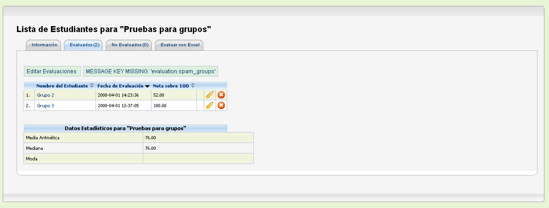This screenshot has width=549, height=208.
Task: Select the Evaluados (2) tab
Action: click(x=84, y=45)
